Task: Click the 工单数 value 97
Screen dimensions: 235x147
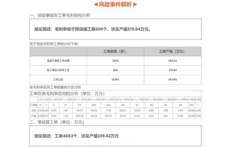Action: [137, 105]
